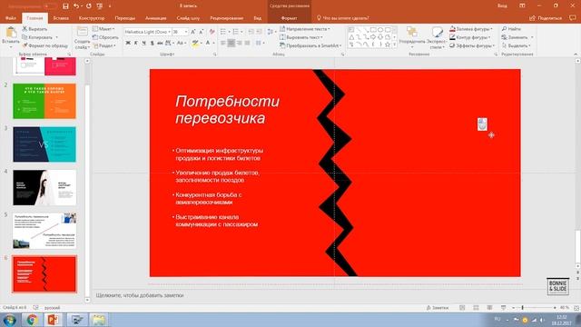The image size is (581, 327).
Task: Select the star shape in shapes gallery
Action: pos(388,45)
